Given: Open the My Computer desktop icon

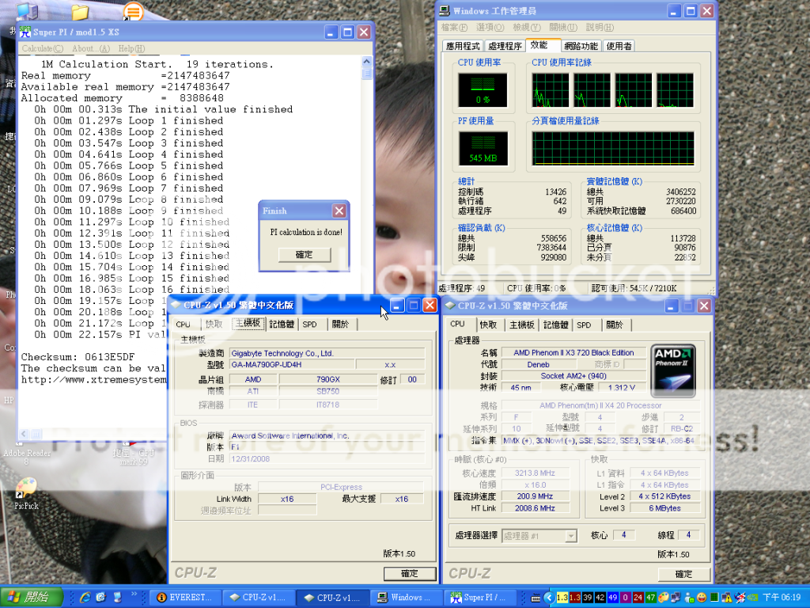Looking at the screenshot, I should (27, 10).
